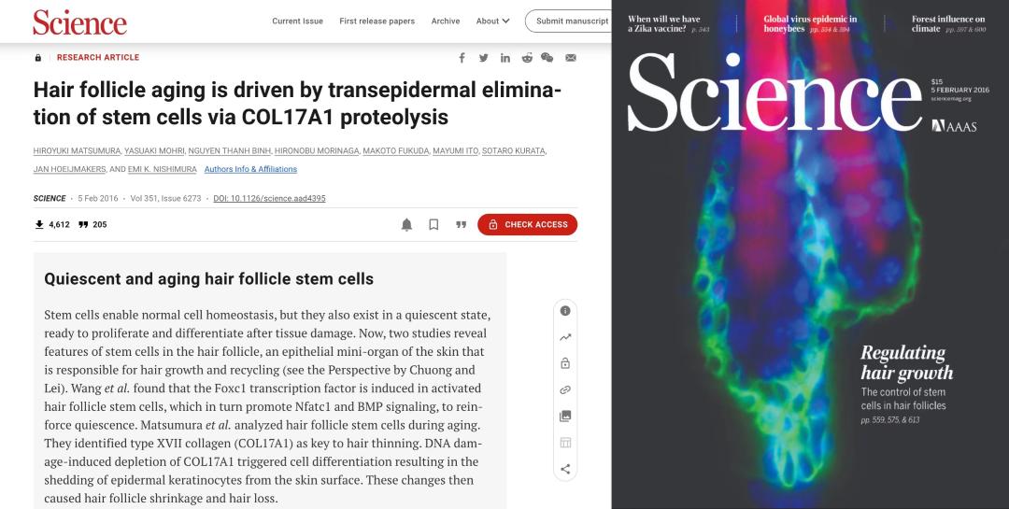
Task: Share article via Twitter bird icon
Action: (483, 58)
